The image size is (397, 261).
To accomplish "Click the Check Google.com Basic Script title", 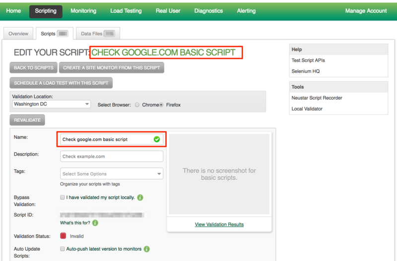I will click(163, 53).
